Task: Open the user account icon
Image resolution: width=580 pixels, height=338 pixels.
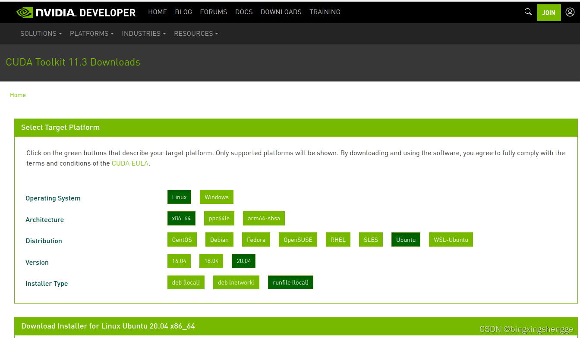Action: click(570, 13)
